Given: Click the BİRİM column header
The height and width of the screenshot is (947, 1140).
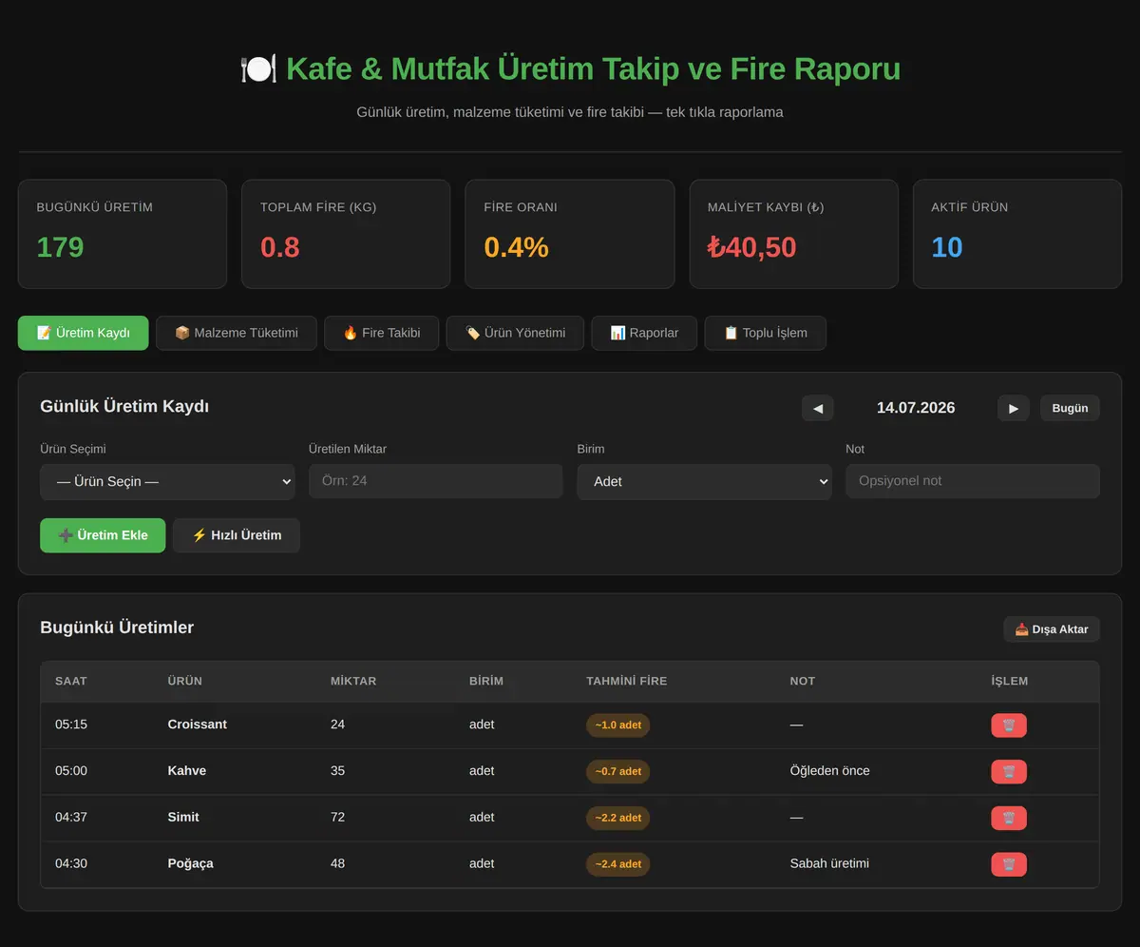Looking at the screenshot, I should point(486,681).
